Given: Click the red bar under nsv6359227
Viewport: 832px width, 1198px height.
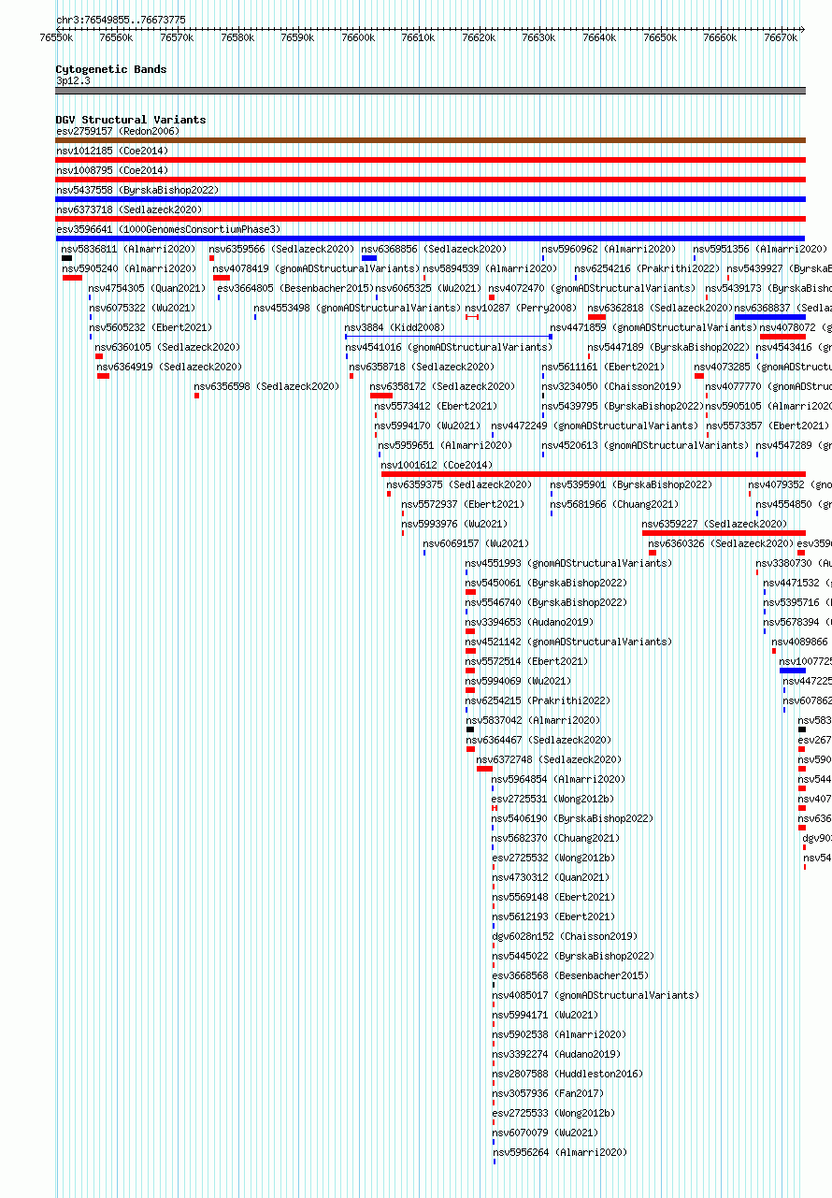Looking at the screenshot, I should coord(724,533).
